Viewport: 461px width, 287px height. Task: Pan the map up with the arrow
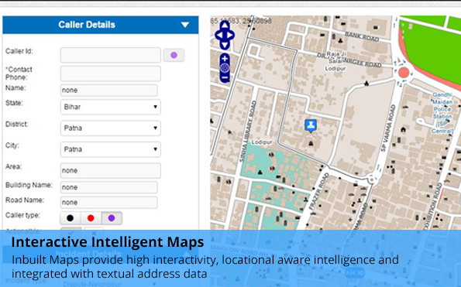(x=225, y=26)
